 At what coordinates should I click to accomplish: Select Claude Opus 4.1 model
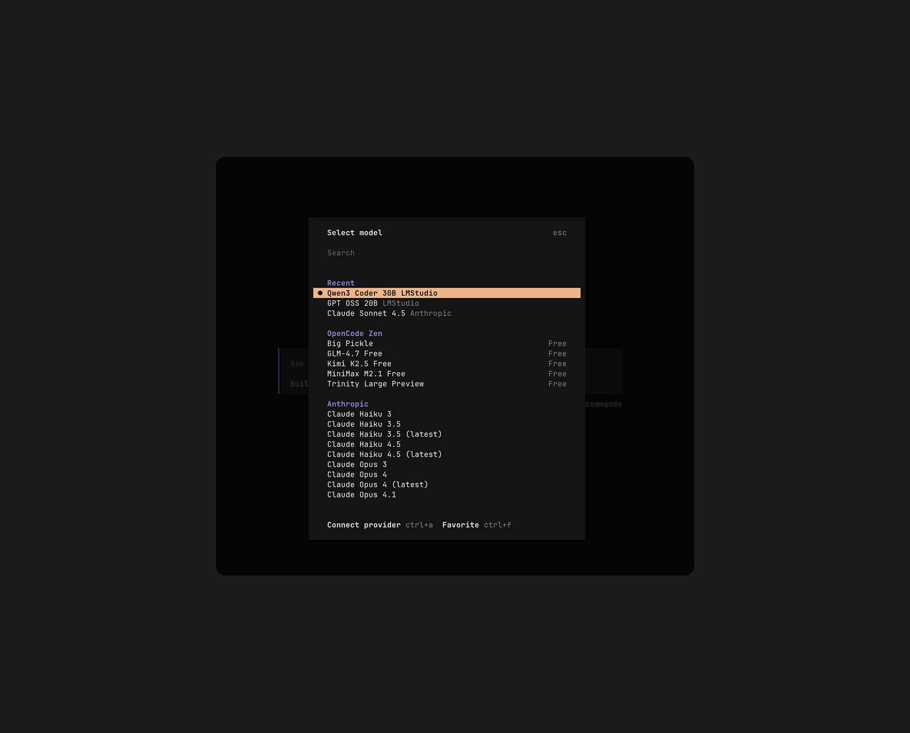click(361, 495)
